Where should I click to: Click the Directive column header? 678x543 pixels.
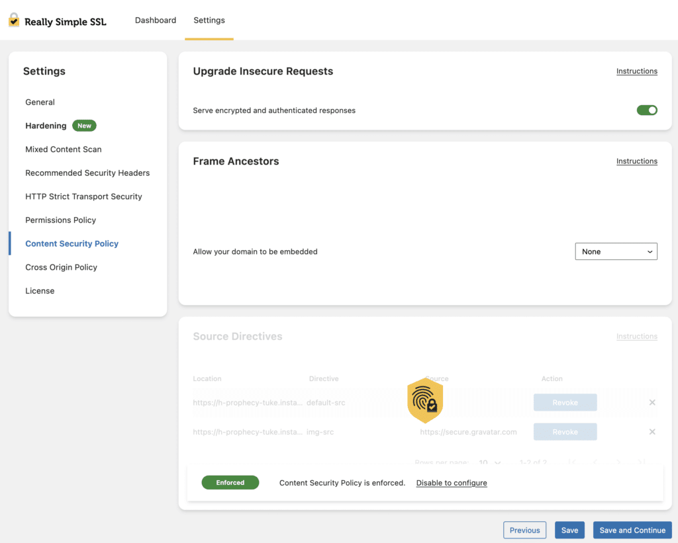[324, 379]
